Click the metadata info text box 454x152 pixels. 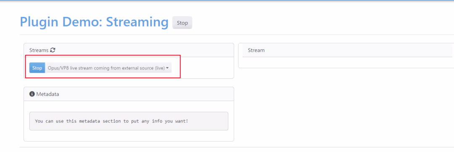tap(129, 121)
